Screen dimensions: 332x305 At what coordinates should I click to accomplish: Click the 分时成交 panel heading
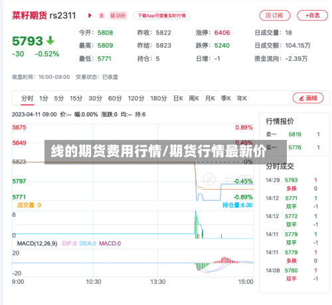click(x=280, y=166)
